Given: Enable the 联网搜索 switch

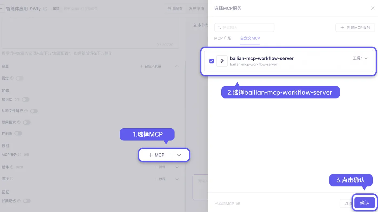Looking at the screenshot, I should pos(27,122).
